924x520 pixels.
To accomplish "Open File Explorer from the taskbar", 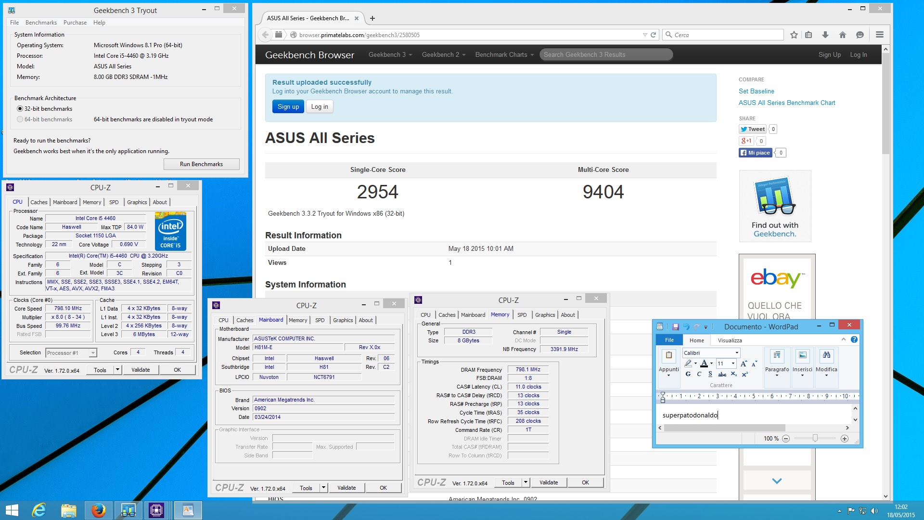I will (69, 510).
